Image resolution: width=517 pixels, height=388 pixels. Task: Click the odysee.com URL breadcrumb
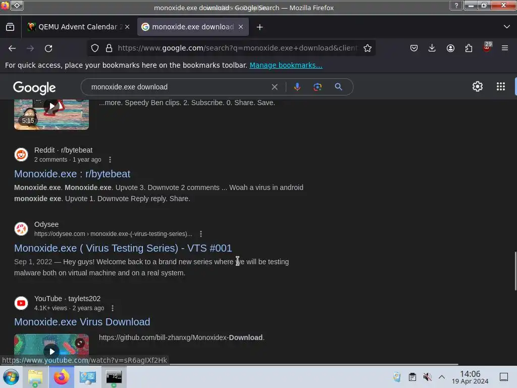113,234
